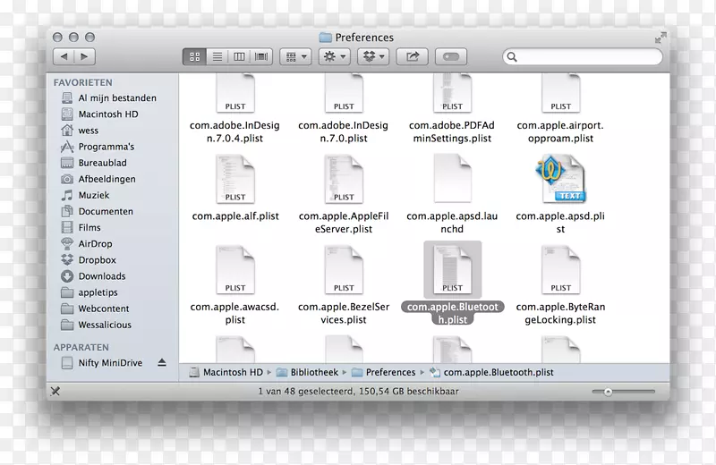Click the Preferences window title

tap(364, 38)
